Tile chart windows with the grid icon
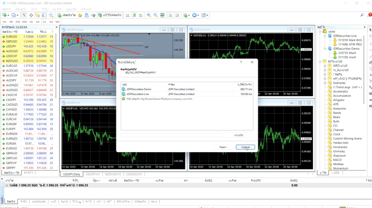 pos(162,15)
